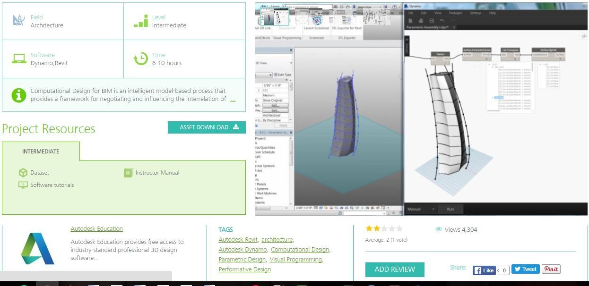This screenshot has width=589, height=286.
Task: Open the Autodesk Education link
Action: click(x=96, y=229)
